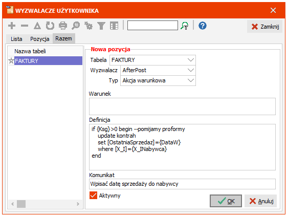Viewport: 287px width, 216px height.
Task: Switch to the Lista tab
Action: pyautogui.click(x=16, y=39)
